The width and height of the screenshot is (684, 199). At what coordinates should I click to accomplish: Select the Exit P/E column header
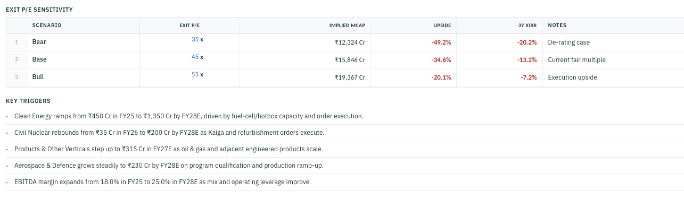click(x=189, y=25)
